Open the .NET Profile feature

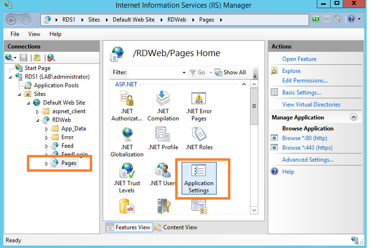point(163,139)
